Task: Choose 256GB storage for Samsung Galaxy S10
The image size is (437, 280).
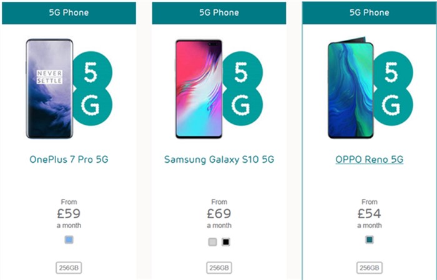Action: click(219, 268)
